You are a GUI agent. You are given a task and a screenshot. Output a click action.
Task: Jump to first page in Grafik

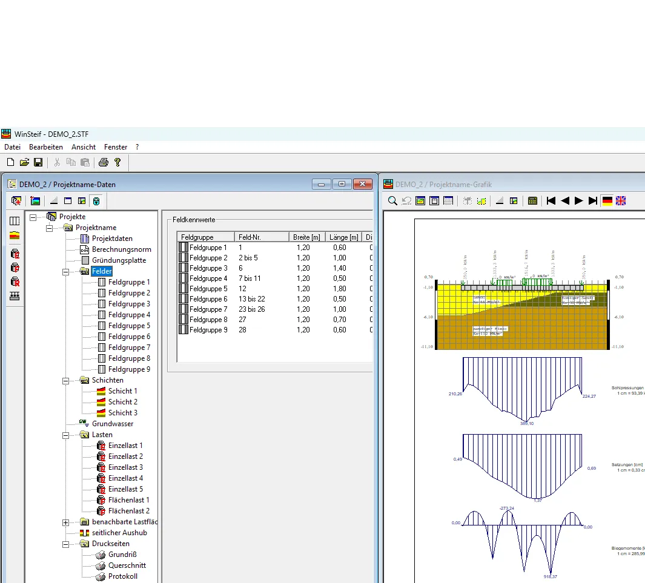tap(551, 200)
